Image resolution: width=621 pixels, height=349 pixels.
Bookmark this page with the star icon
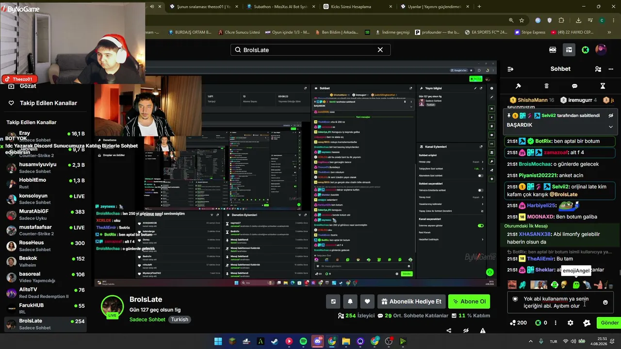pos(522,20)
